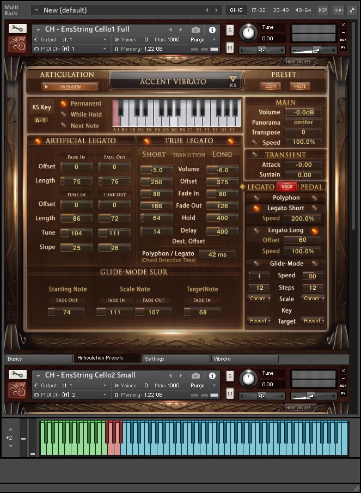Open the Cello1 Full Purge menu
Screen dimensions: 361x493
coord(203,40)
